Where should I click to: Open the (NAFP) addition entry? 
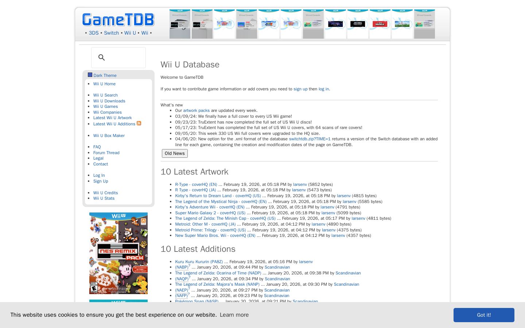click(182, 296)
